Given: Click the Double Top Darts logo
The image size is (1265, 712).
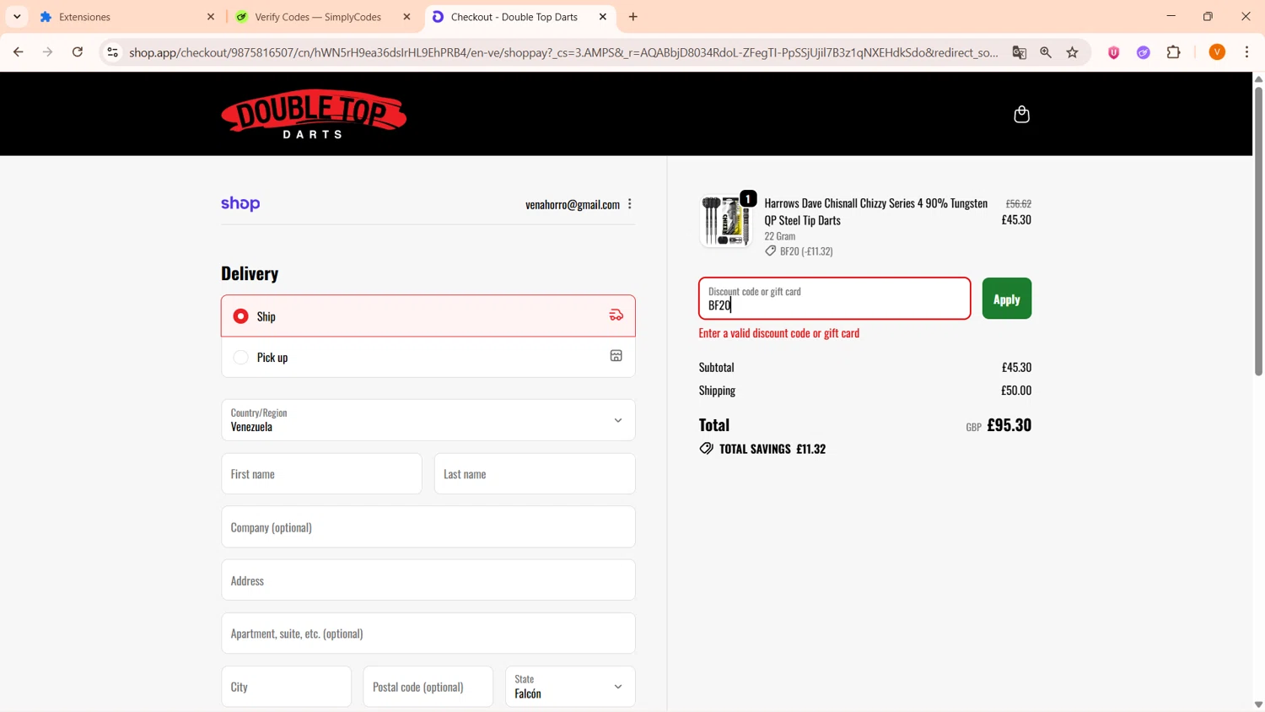Looking at the screenshot, I should [x=314, y=114].
